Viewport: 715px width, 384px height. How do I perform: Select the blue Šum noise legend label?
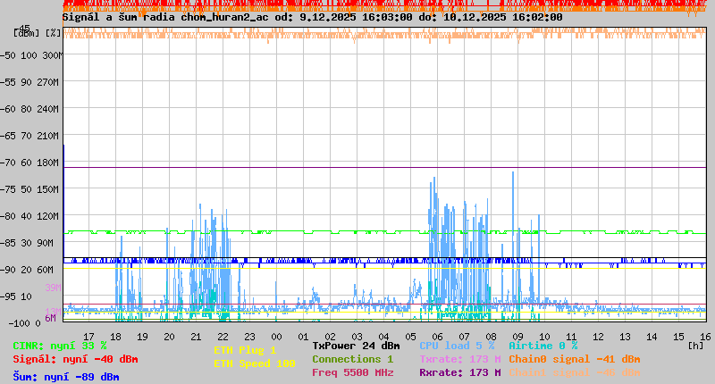click(66, 377)
